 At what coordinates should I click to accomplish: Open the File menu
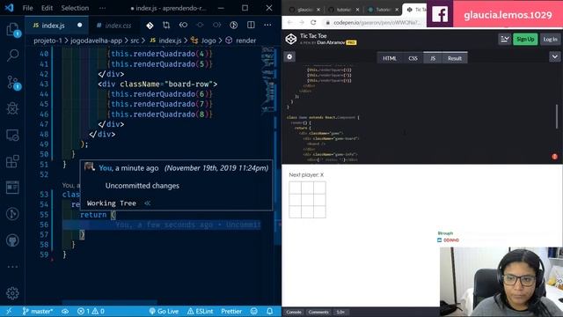click(27, 8)
